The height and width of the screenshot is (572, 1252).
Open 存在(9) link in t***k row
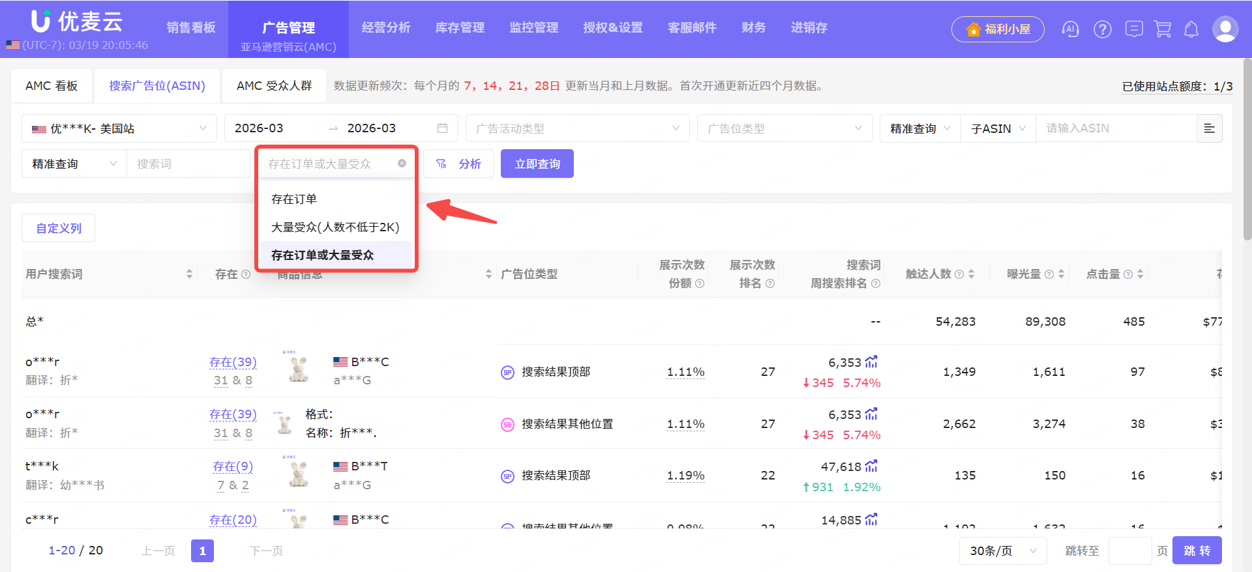click(233, 466)
